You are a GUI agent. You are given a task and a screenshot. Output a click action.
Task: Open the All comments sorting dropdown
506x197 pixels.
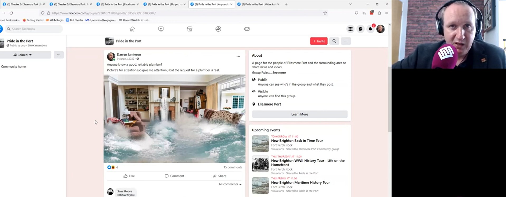pyautogui.click(x=230, y=184)
